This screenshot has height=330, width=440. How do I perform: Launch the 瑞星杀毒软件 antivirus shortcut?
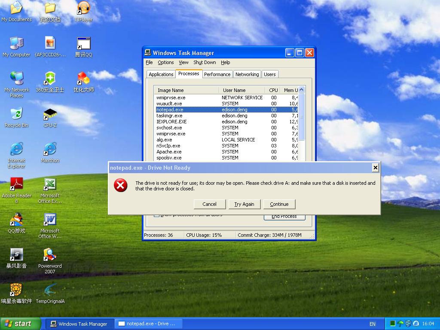(16, 294)
